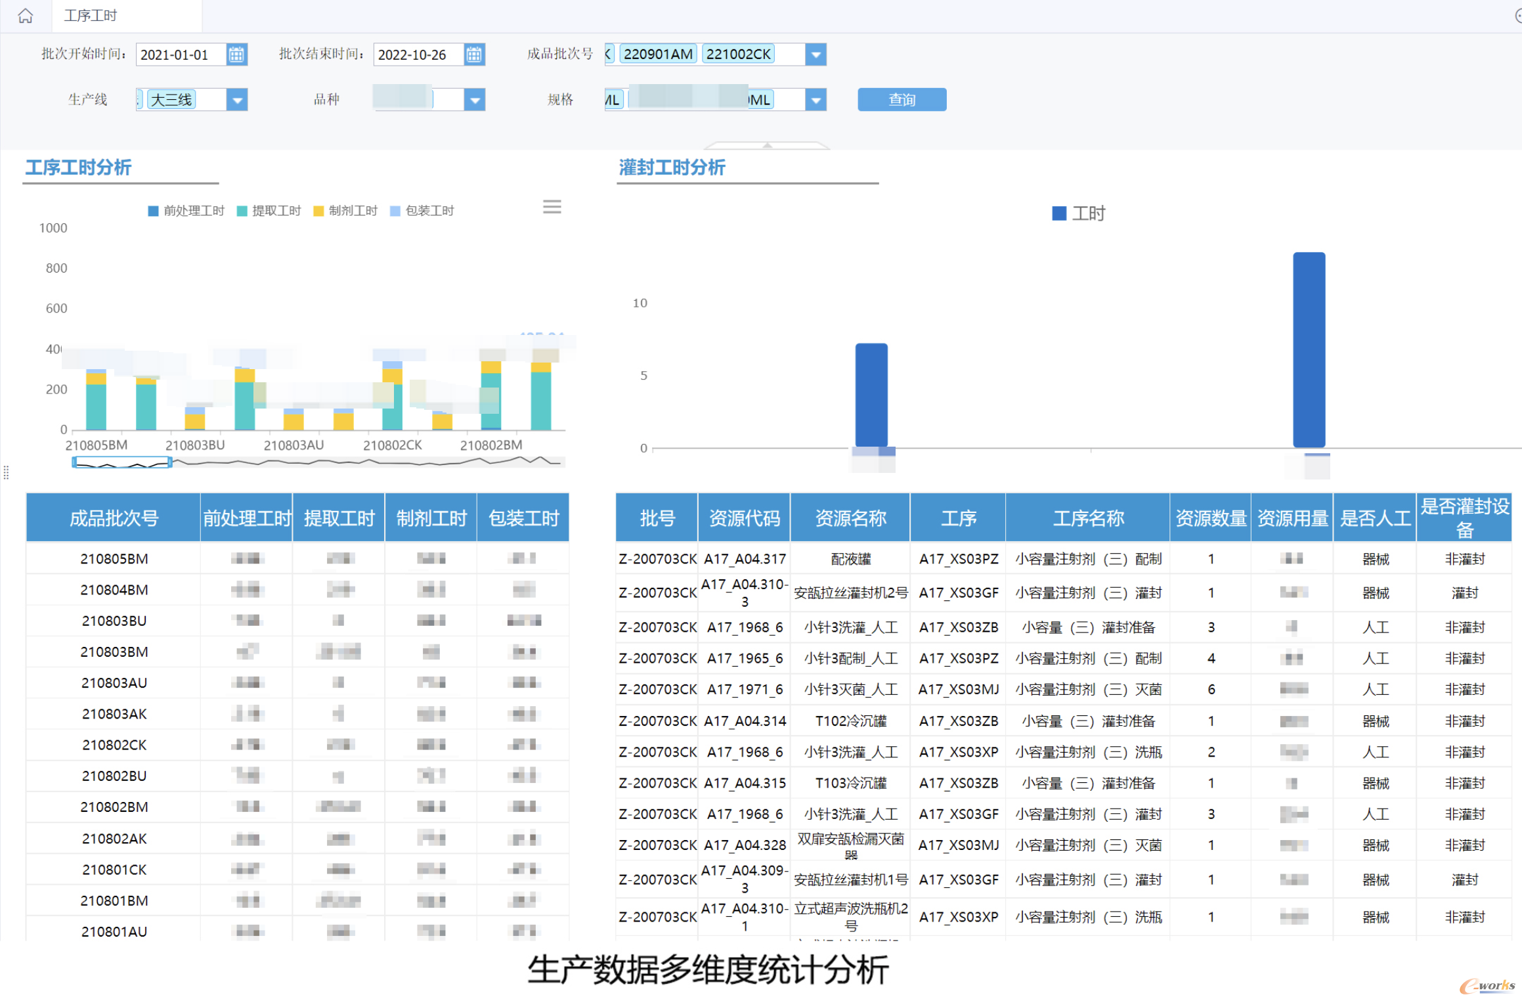Select batch row 210802BM
Image resolution: width=1522 pixels, height=1001 pixels.
297,807
